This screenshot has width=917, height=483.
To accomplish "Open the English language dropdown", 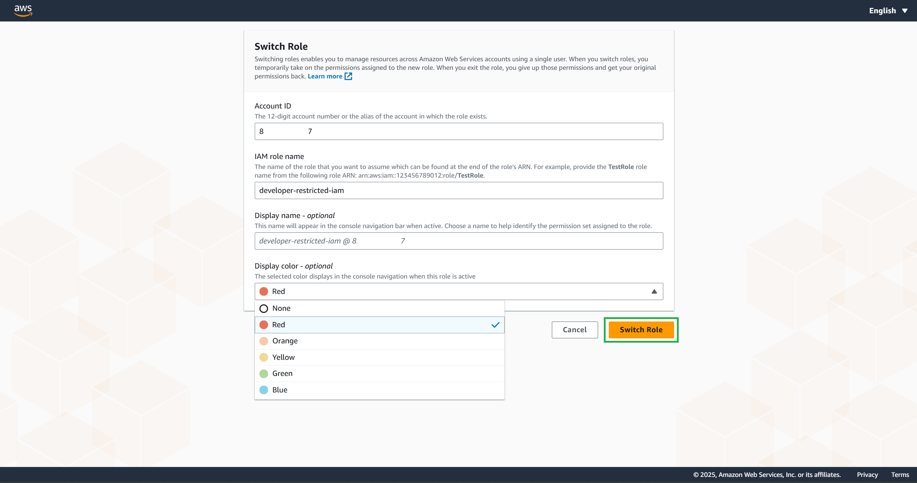I will click(x=882, y=11).
